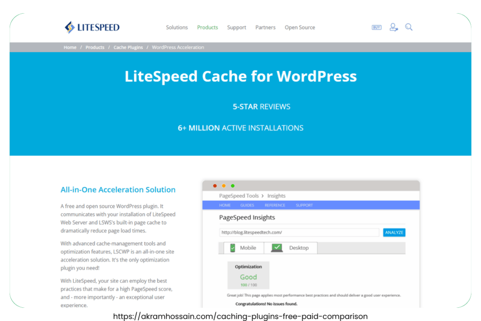Select the Partners menu item
481x321 pixels.
pyautogui.click(x=265, y=27)
